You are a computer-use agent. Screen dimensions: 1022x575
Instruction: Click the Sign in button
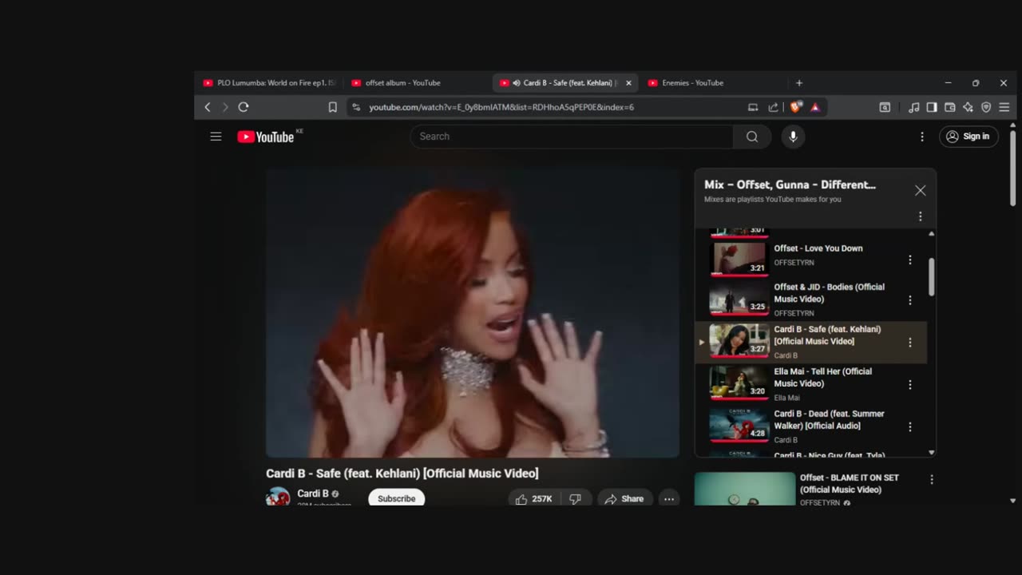[969, 137]
